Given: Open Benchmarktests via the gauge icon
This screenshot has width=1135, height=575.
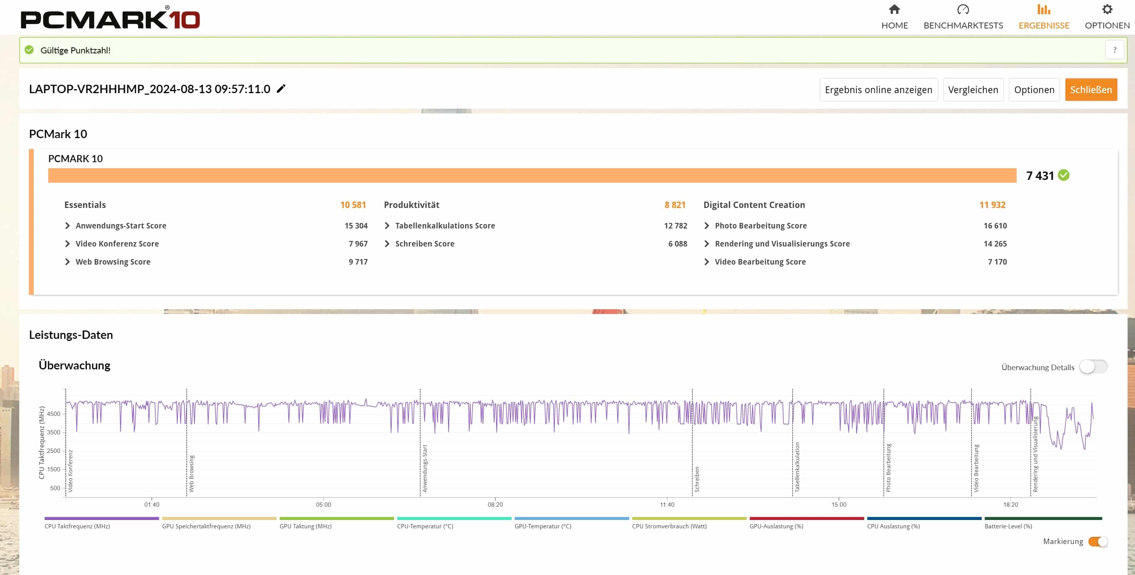Looking at the screenshot, I should click(963, 9).
